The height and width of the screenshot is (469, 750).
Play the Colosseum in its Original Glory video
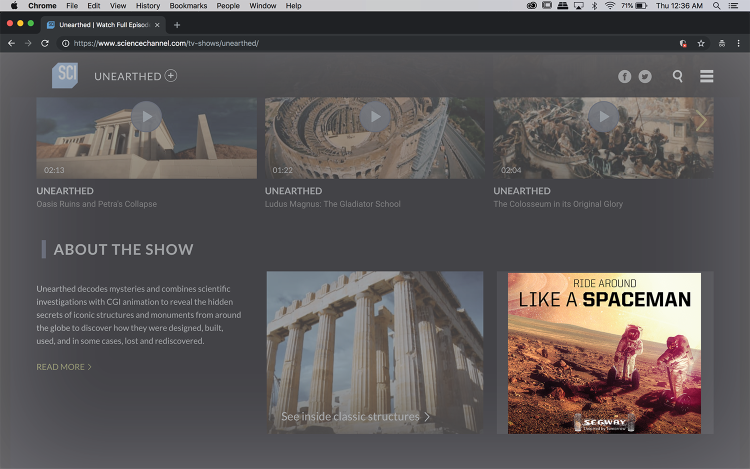pyautogui.click(x=603, y=116)
